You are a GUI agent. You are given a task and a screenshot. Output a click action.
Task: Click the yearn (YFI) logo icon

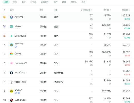click(x=11, y=82)
